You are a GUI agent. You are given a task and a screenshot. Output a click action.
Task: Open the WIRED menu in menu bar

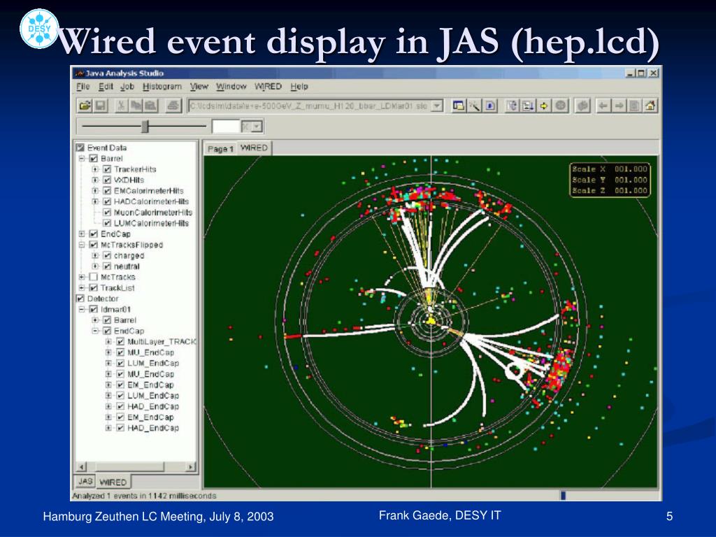click(268, 86)
